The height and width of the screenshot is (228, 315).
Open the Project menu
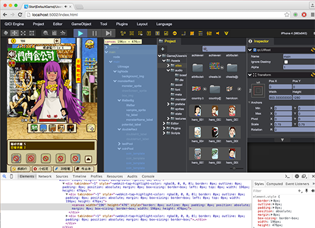(38, 24)
